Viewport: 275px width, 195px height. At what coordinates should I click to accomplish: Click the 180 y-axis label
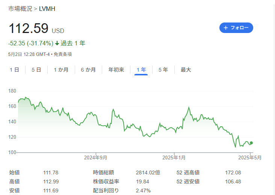click(12, 91)
